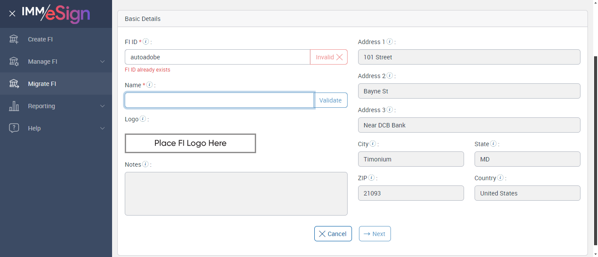This screenshot has height=257, width=598.
Task: Click the Help question mark icon
Action: [14, 128]
